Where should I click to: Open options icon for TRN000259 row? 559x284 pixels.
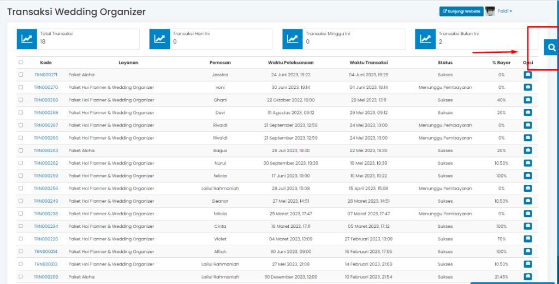pos(527,176)
